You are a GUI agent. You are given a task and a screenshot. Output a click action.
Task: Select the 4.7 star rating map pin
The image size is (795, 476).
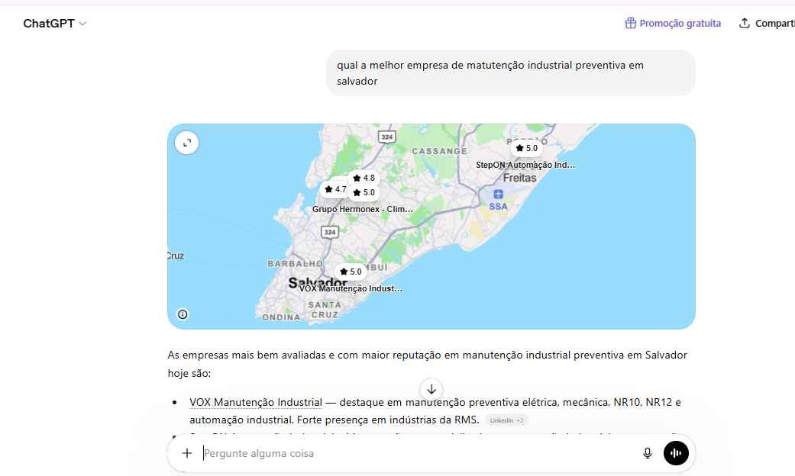point(336,189)
